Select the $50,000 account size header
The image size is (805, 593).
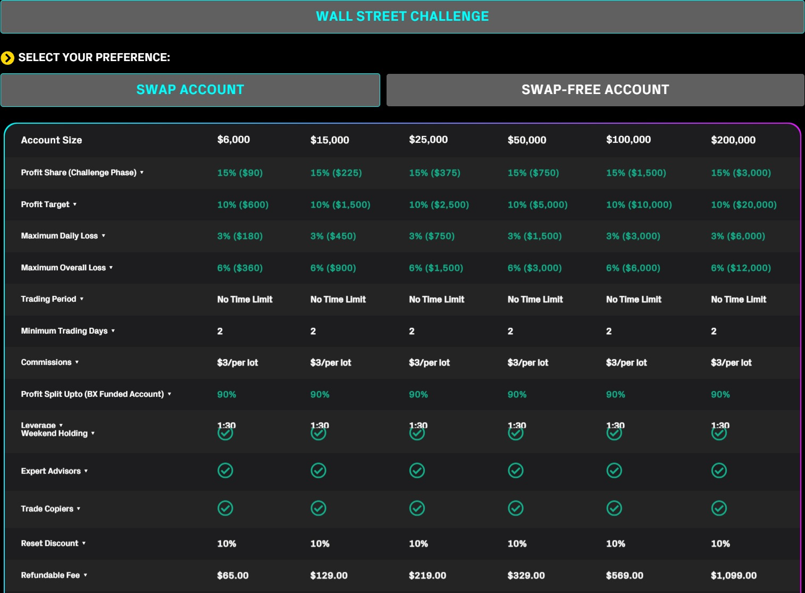pyautogui.click(x=527, y=140)
